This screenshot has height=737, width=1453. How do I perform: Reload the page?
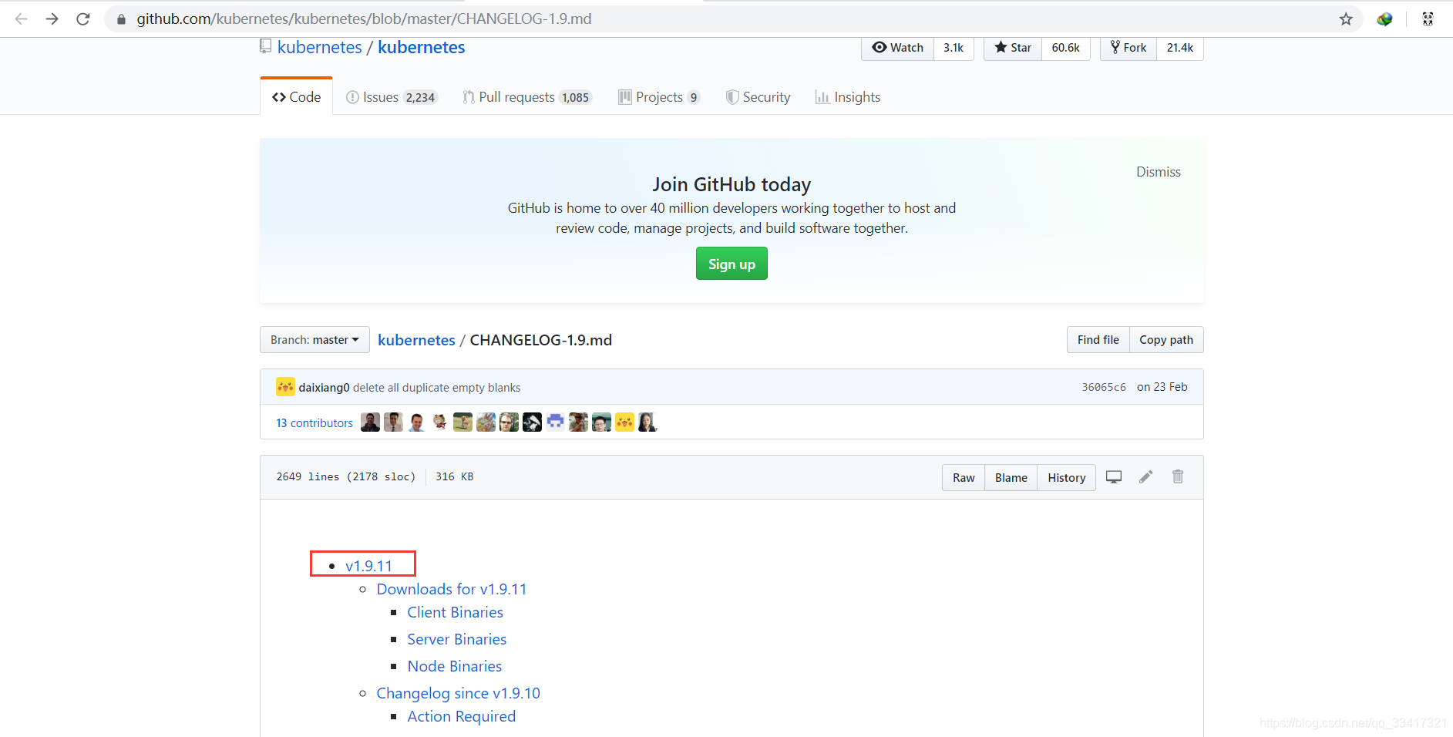tap(83, 19)
